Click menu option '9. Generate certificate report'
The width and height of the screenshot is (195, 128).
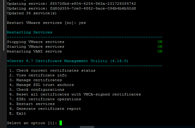[45, 109]
